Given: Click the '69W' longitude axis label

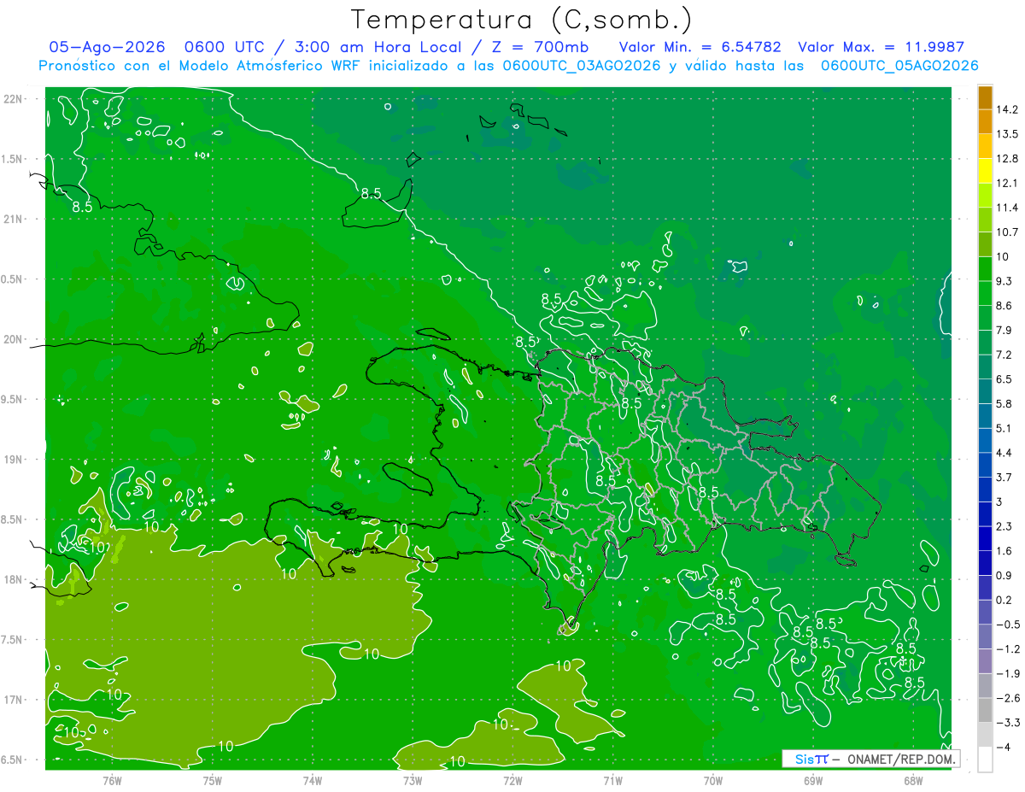Looking at the screenshot, I should [x=813, y=780].
